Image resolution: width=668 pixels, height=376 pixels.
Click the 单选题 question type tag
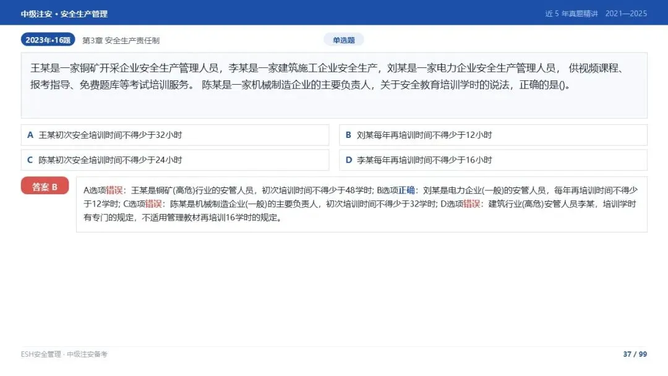[x=343, y=40]
